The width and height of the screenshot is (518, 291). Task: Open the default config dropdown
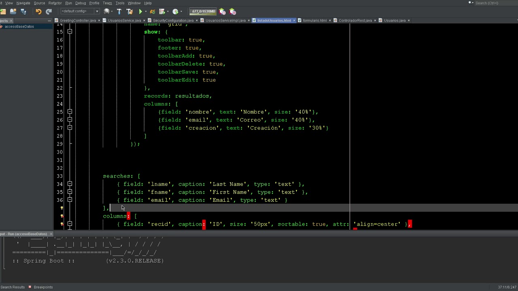80,11
